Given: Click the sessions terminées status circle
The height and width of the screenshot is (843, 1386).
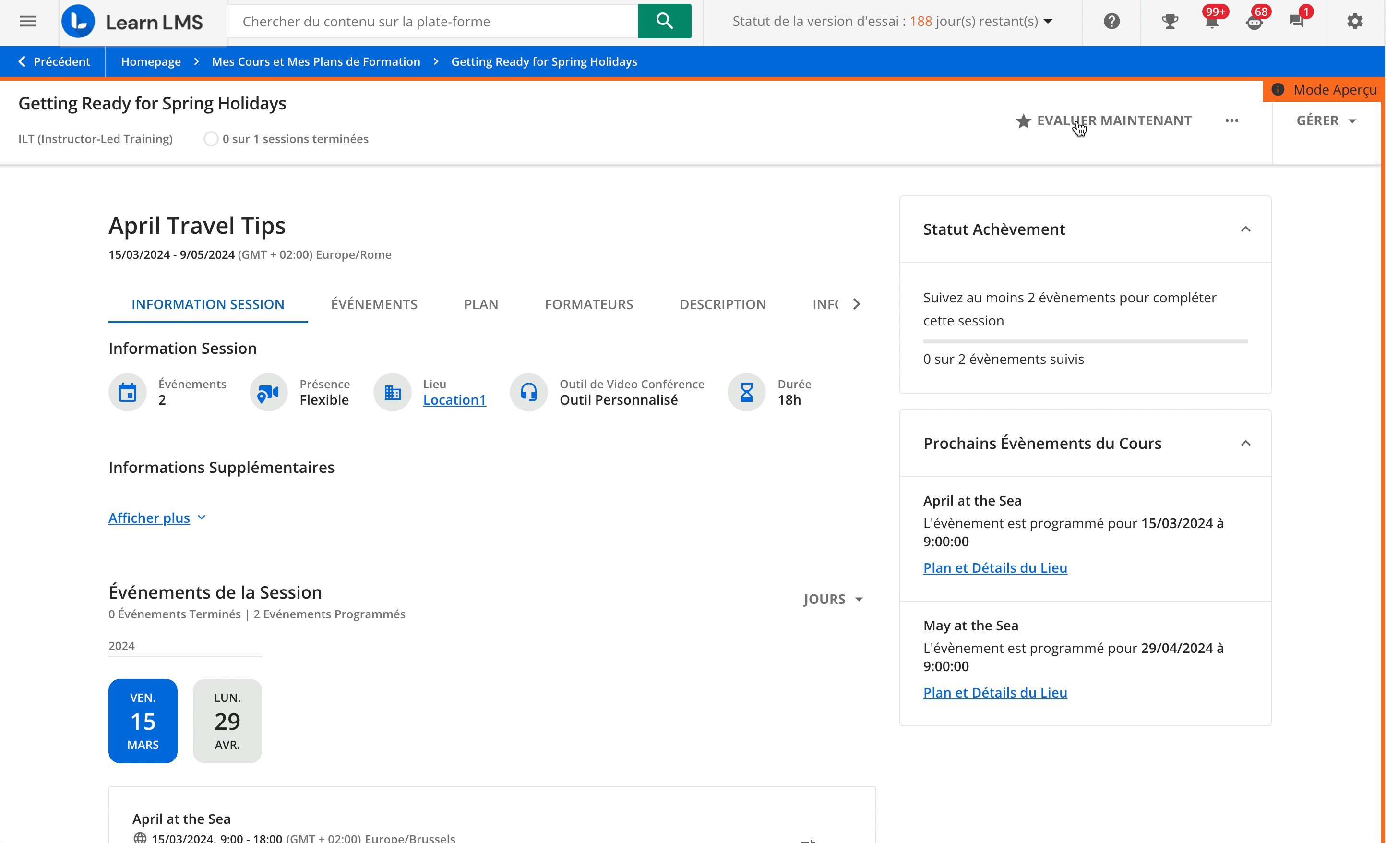Looking at the screenshot, I should [211, 139].
